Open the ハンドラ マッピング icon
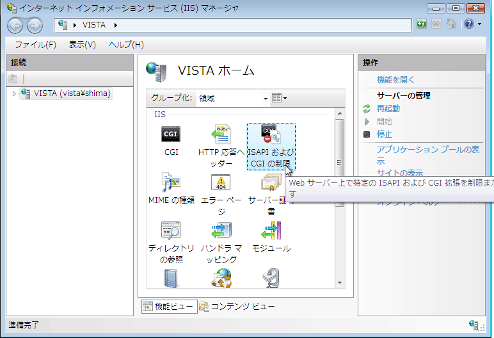 click(221, 232)
